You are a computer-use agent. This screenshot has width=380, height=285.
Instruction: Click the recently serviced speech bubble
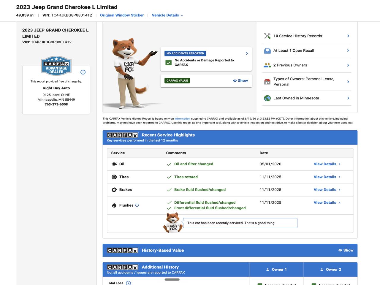click(x=240, y=223)
